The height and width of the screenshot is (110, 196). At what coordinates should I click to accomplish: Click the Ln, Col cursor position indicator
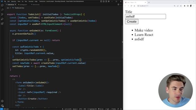coord(68,109)
